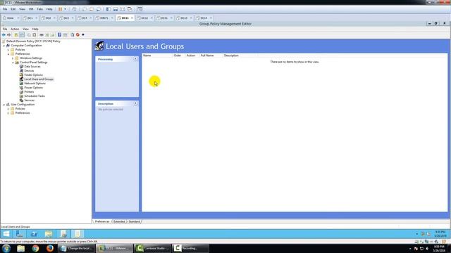The height and width of the screenshot is (253, 451).
Task: Switch to Camtasia Studio taskbar button
Action: point(153,248)
